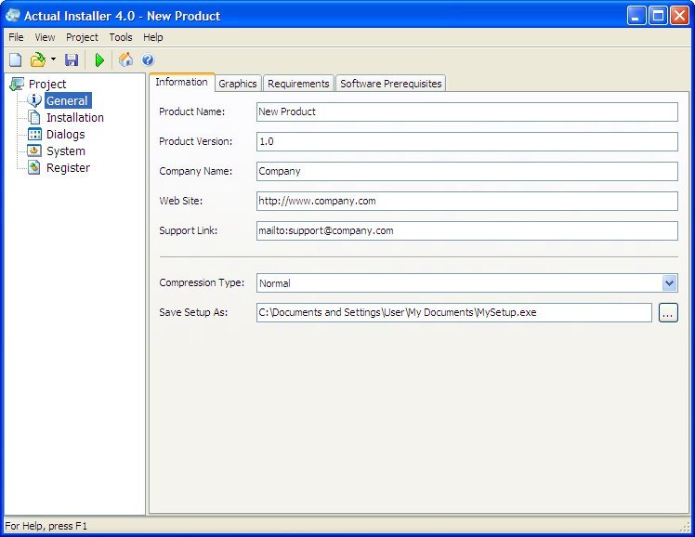The height and width of the screenshot is (537, 695).
Task: Click the Dialogs grid icon
Action: (x=34, y=134)
